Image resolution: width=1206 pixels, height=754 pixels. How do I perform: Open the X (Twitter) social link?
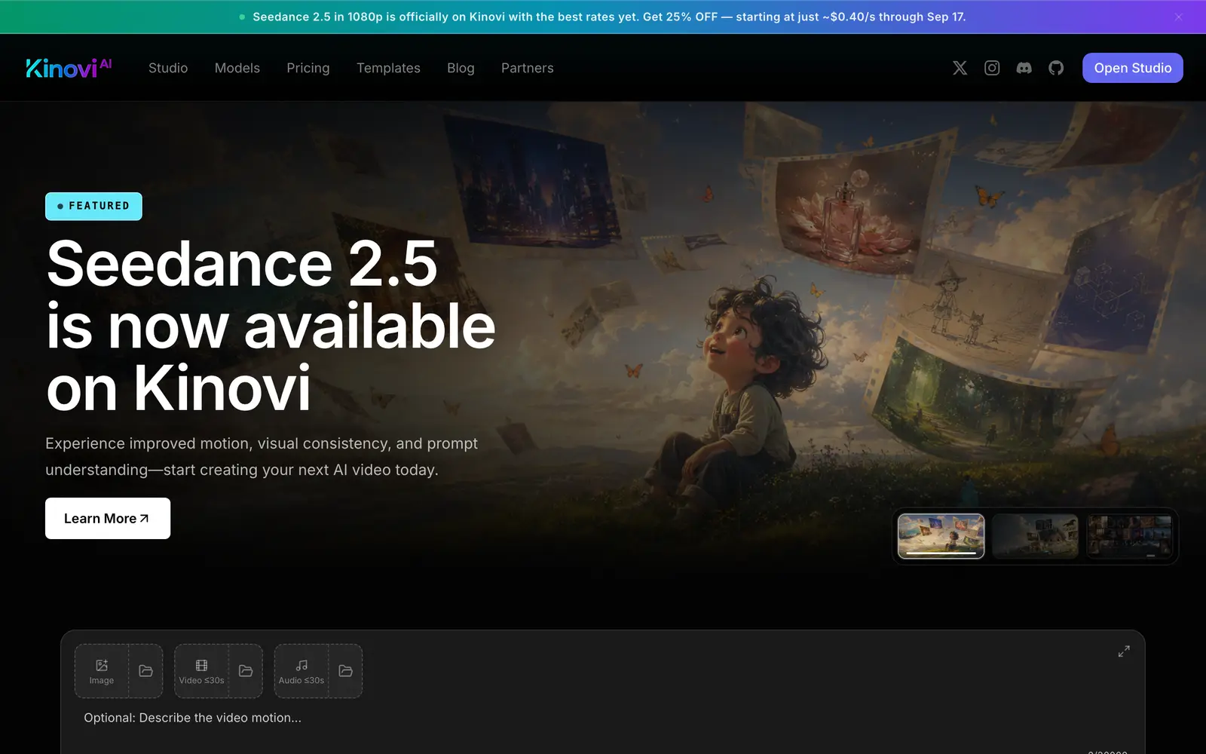pyautogui.click(x=960, y=68)
